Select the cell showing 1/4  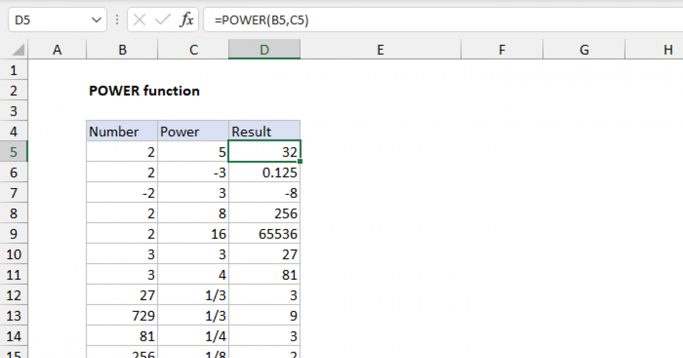coord(192,336)
